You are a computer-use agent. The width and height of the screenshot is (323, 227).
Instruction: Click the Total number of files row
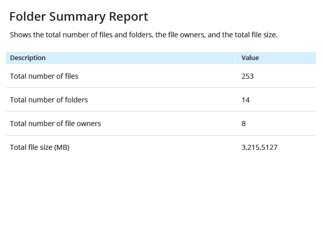pos(161,76)
